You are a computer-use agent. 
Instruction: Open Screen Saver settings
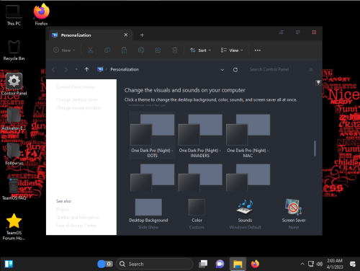point(294,207)
